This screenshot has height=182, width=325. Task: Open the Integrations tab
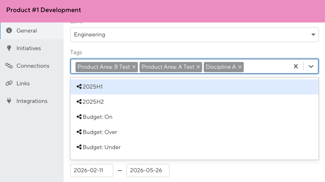click(x=32, y=101)
